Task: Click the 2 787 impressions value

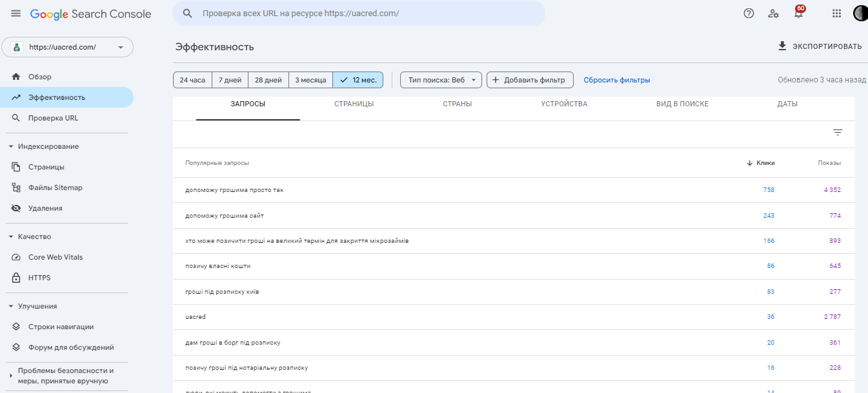Action: [833, 317]
